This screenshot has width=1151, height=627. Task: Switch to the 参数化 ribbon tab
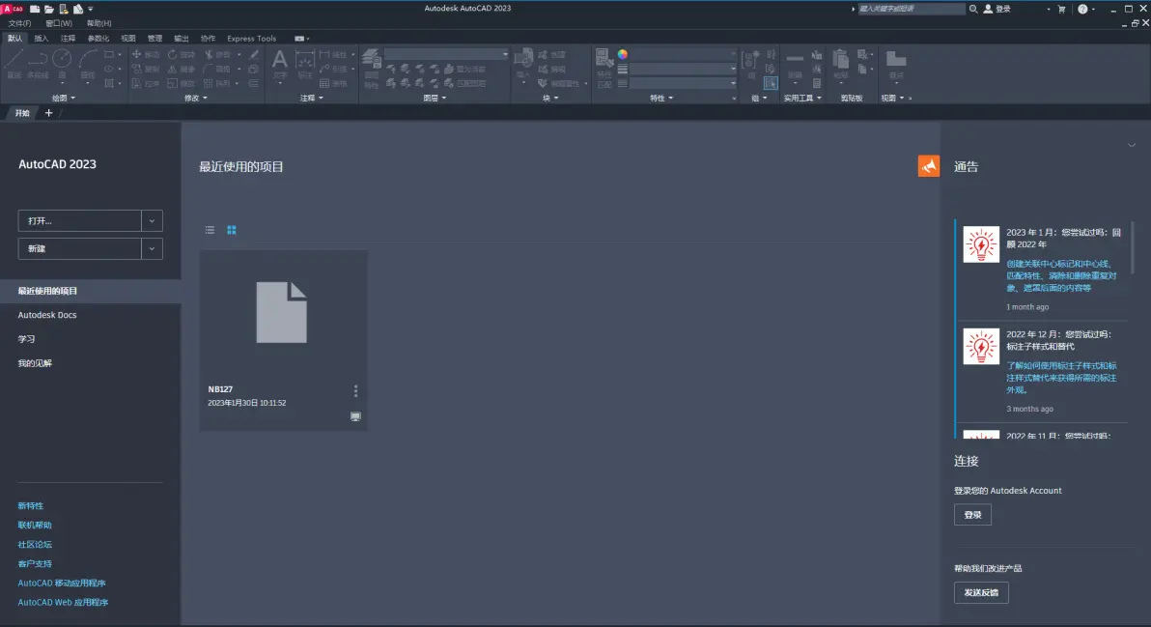pos(98,39)
